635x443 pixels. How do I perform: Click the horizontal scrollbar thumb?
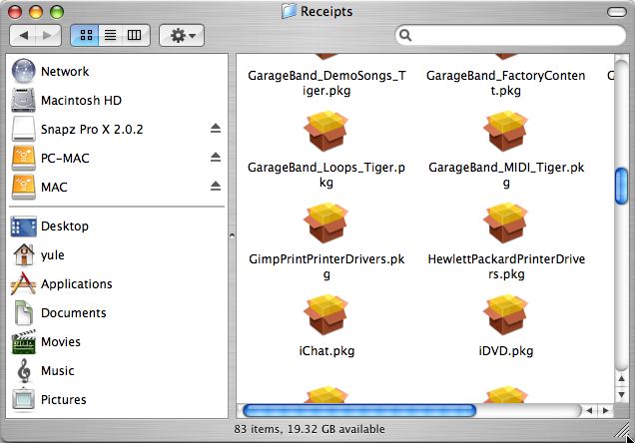click(359, 411)
